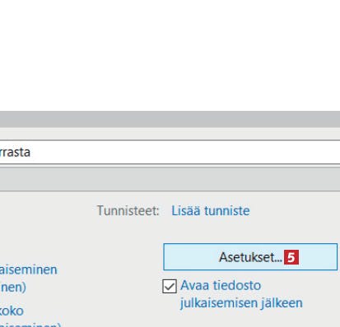Click the partial nen) option text

(13, 288)
